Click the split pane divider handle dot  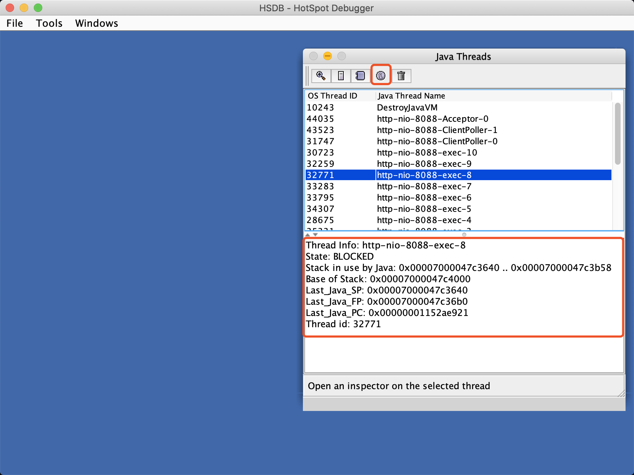pos(464,234)
